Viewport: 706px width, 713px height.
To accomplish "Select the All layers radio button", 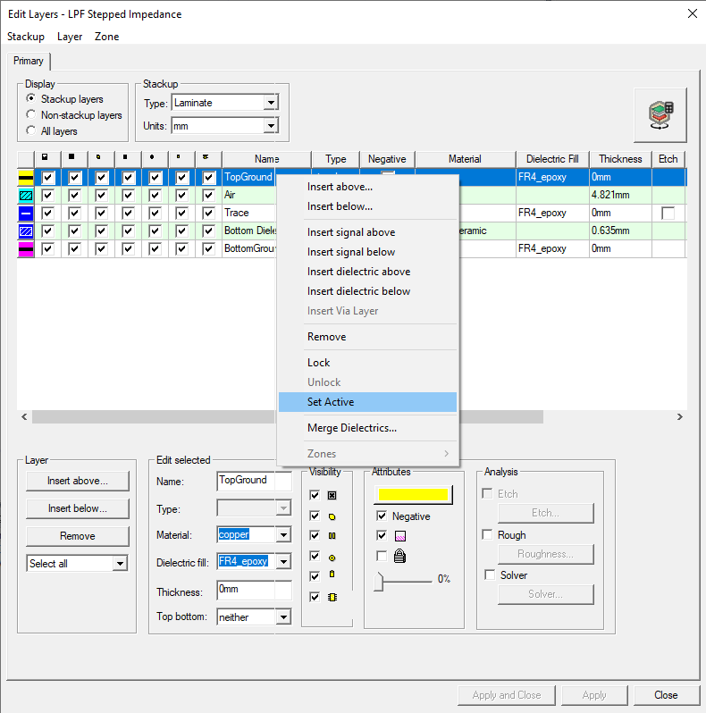I will point(31,130).
